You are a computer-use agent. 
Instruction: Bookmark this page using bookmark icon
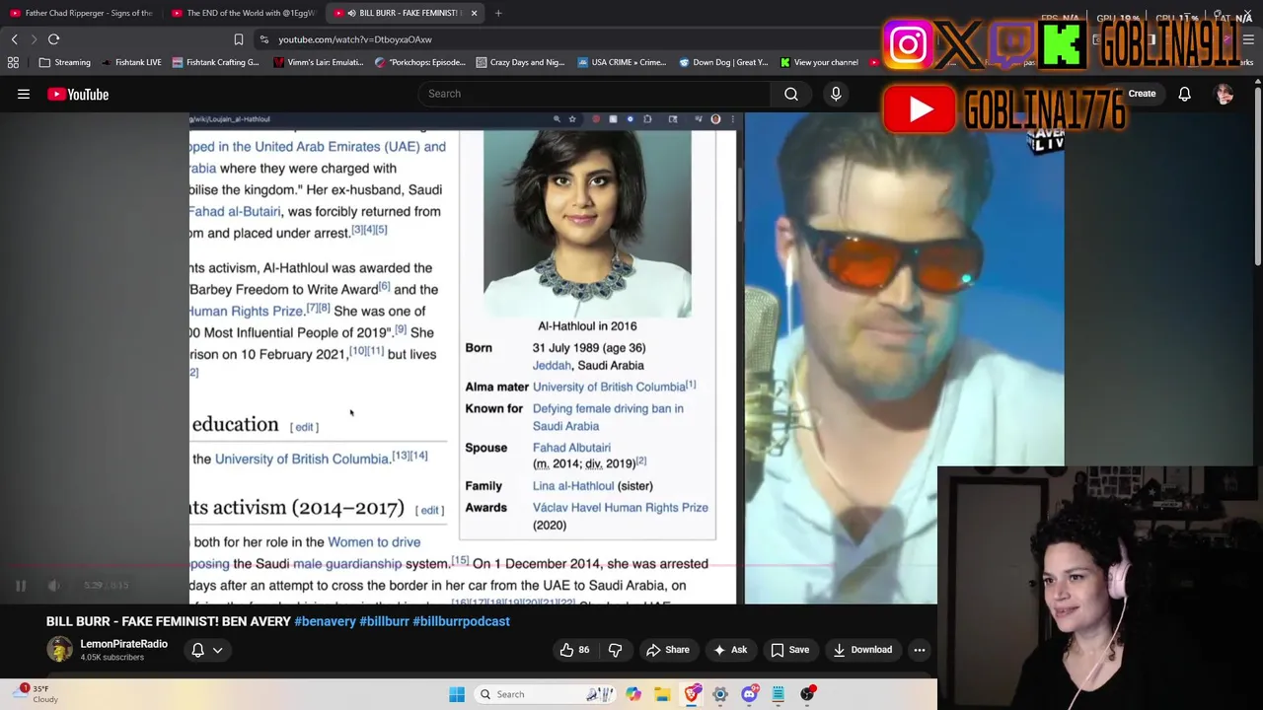[x=238, y=39]
